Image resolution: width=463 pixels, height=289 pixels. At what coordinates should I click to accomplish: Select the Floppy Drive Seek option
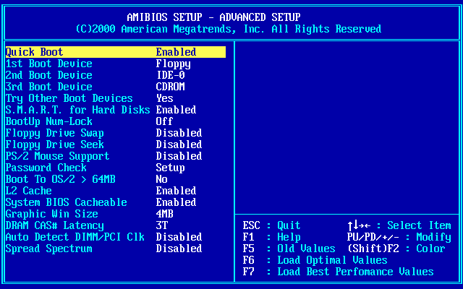click(55, 144)
